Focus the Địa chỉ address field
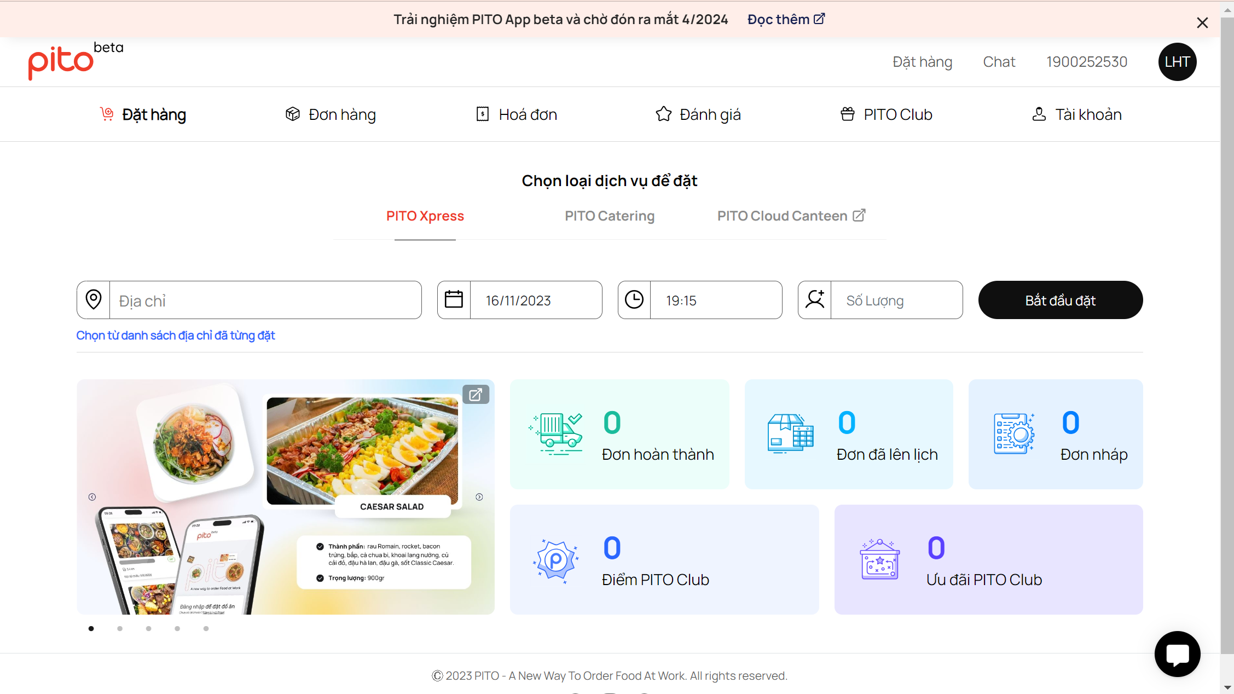This screenshot has width=1234, height=694. [x=265, y=300]
